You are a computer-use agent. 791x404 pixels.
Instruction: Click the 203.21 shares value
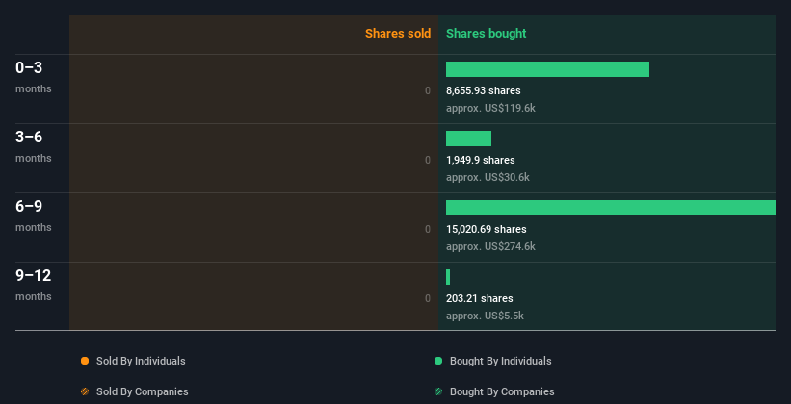tap(479, 298)
